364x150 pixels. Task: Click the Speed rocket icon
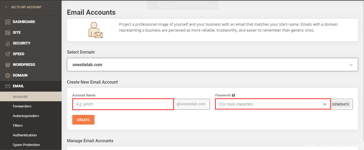point(8,54)
